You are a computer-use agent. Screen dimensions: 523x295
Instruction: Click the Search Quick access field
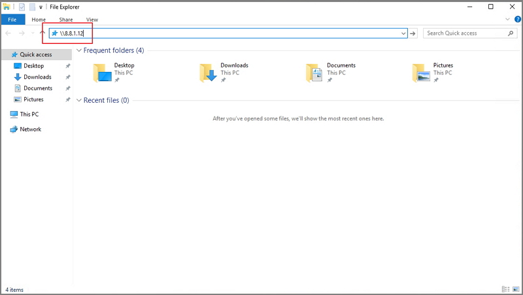pyautogui.click(x=470, y=33)
